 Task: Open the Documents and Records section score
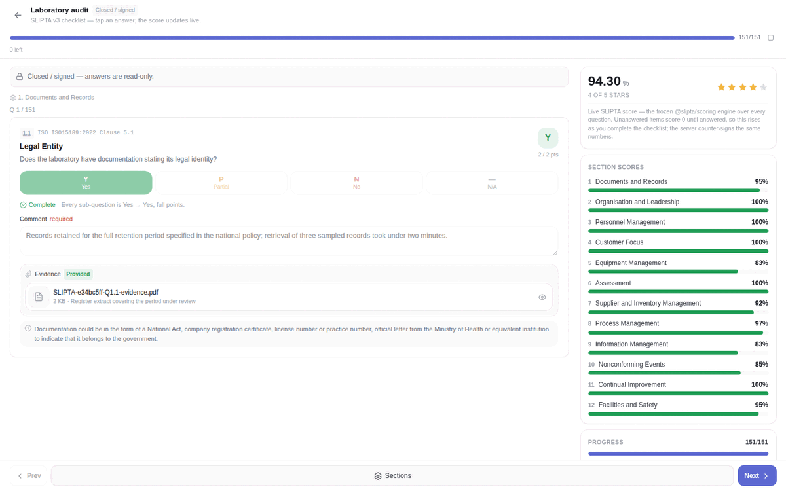pyautogui.click(x=678, y=185)
